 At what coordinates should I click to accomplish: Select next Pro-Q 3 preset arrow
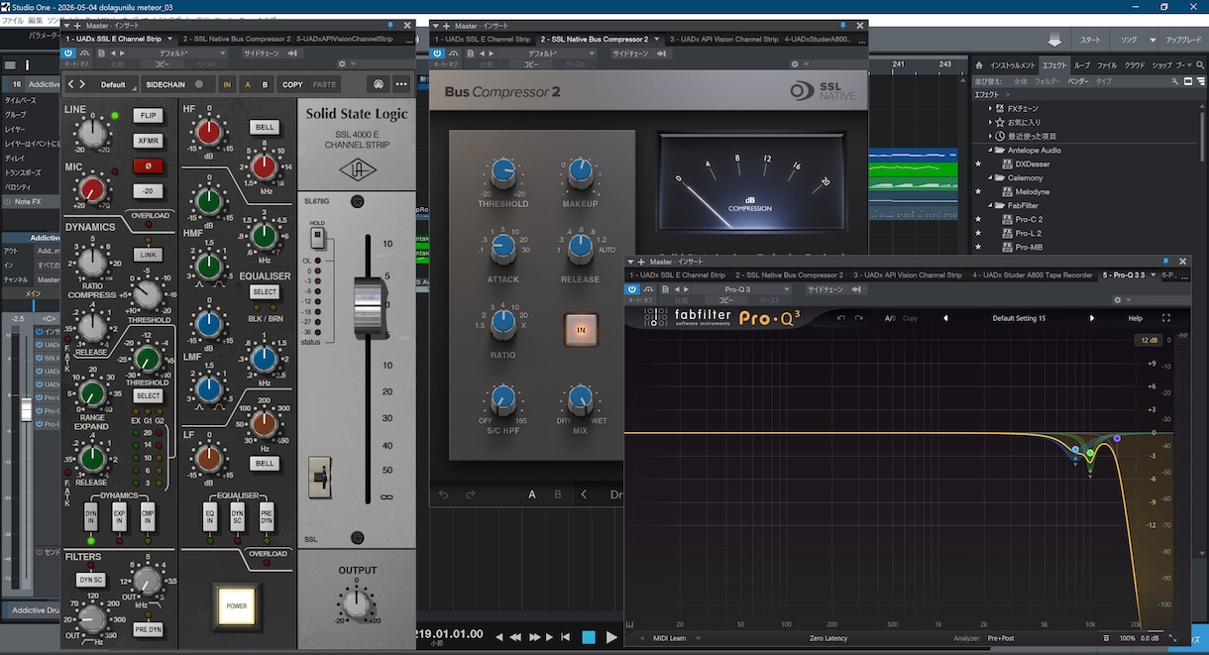(1092, 318)
